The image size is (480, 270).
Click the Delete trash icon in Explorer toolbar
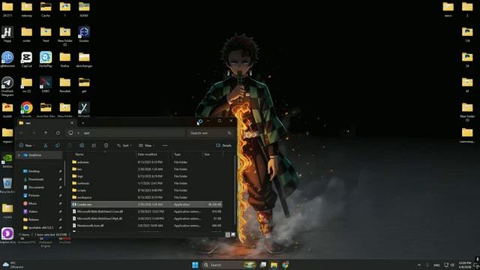click(x=106, y=145)
